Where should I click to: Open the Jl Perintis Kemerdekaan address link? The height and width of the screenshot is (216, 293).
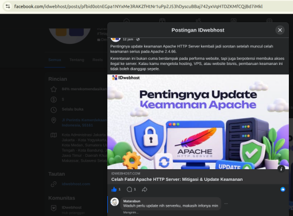84,122
